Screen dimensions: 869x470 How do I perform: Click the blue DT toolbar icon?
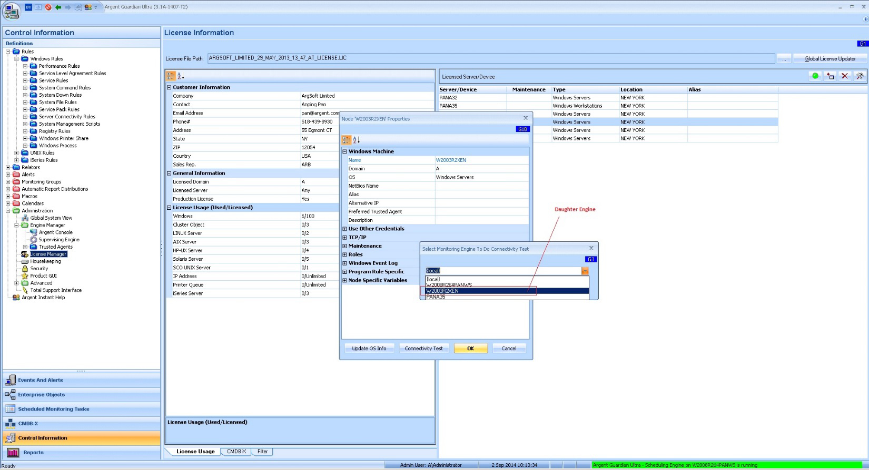point(28,7)
